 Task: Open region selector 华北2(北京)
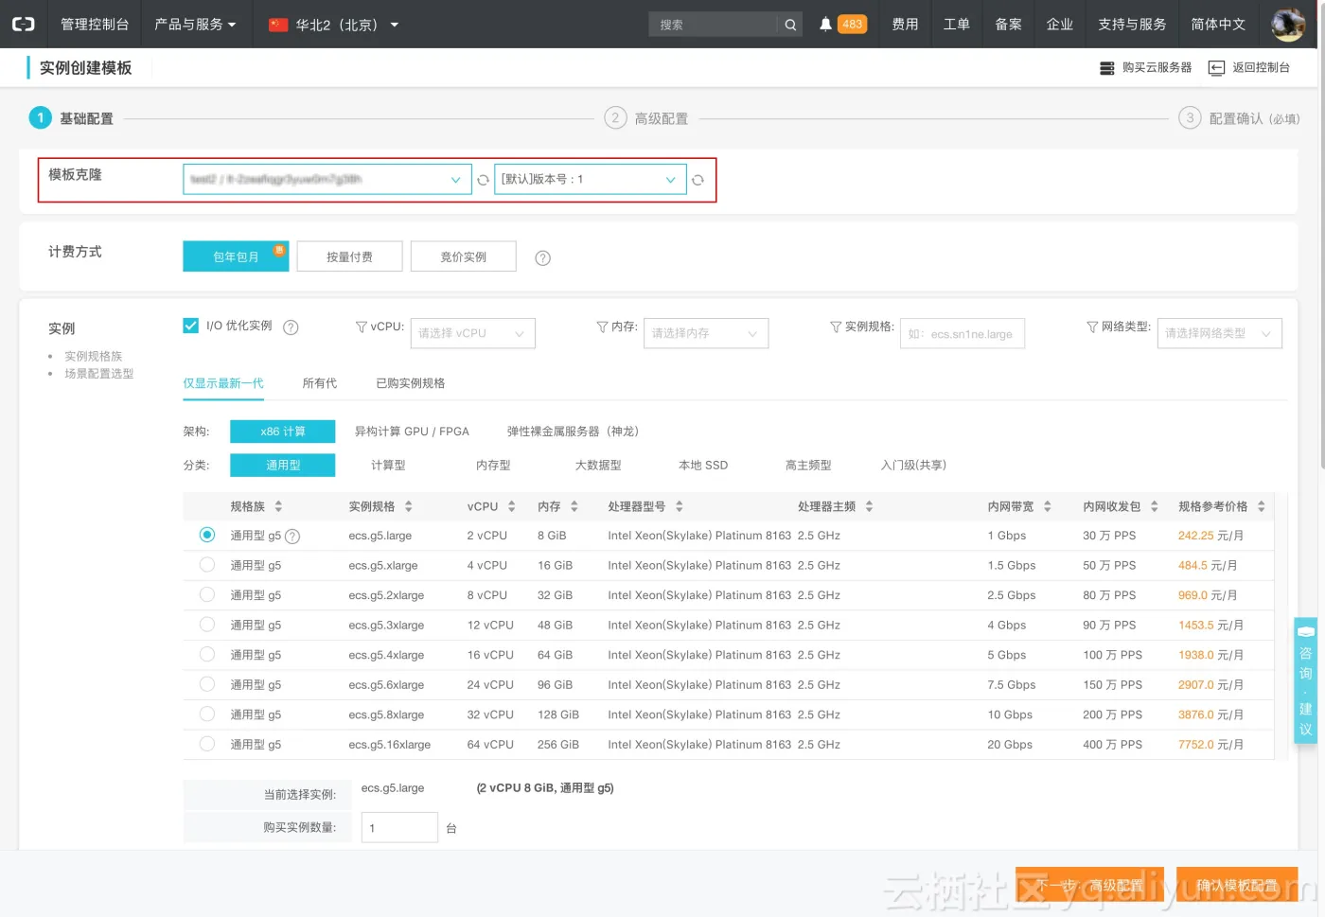tap(334, 25)
